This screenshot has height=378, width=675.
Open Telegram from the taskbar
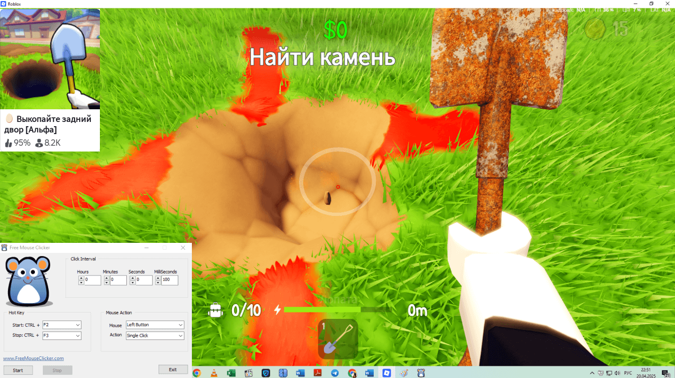335,373
